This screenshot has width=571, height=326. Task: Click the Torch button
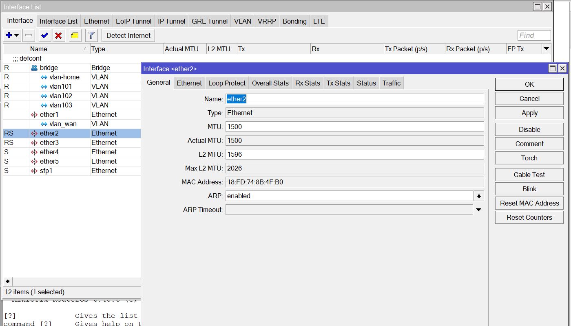529,158
